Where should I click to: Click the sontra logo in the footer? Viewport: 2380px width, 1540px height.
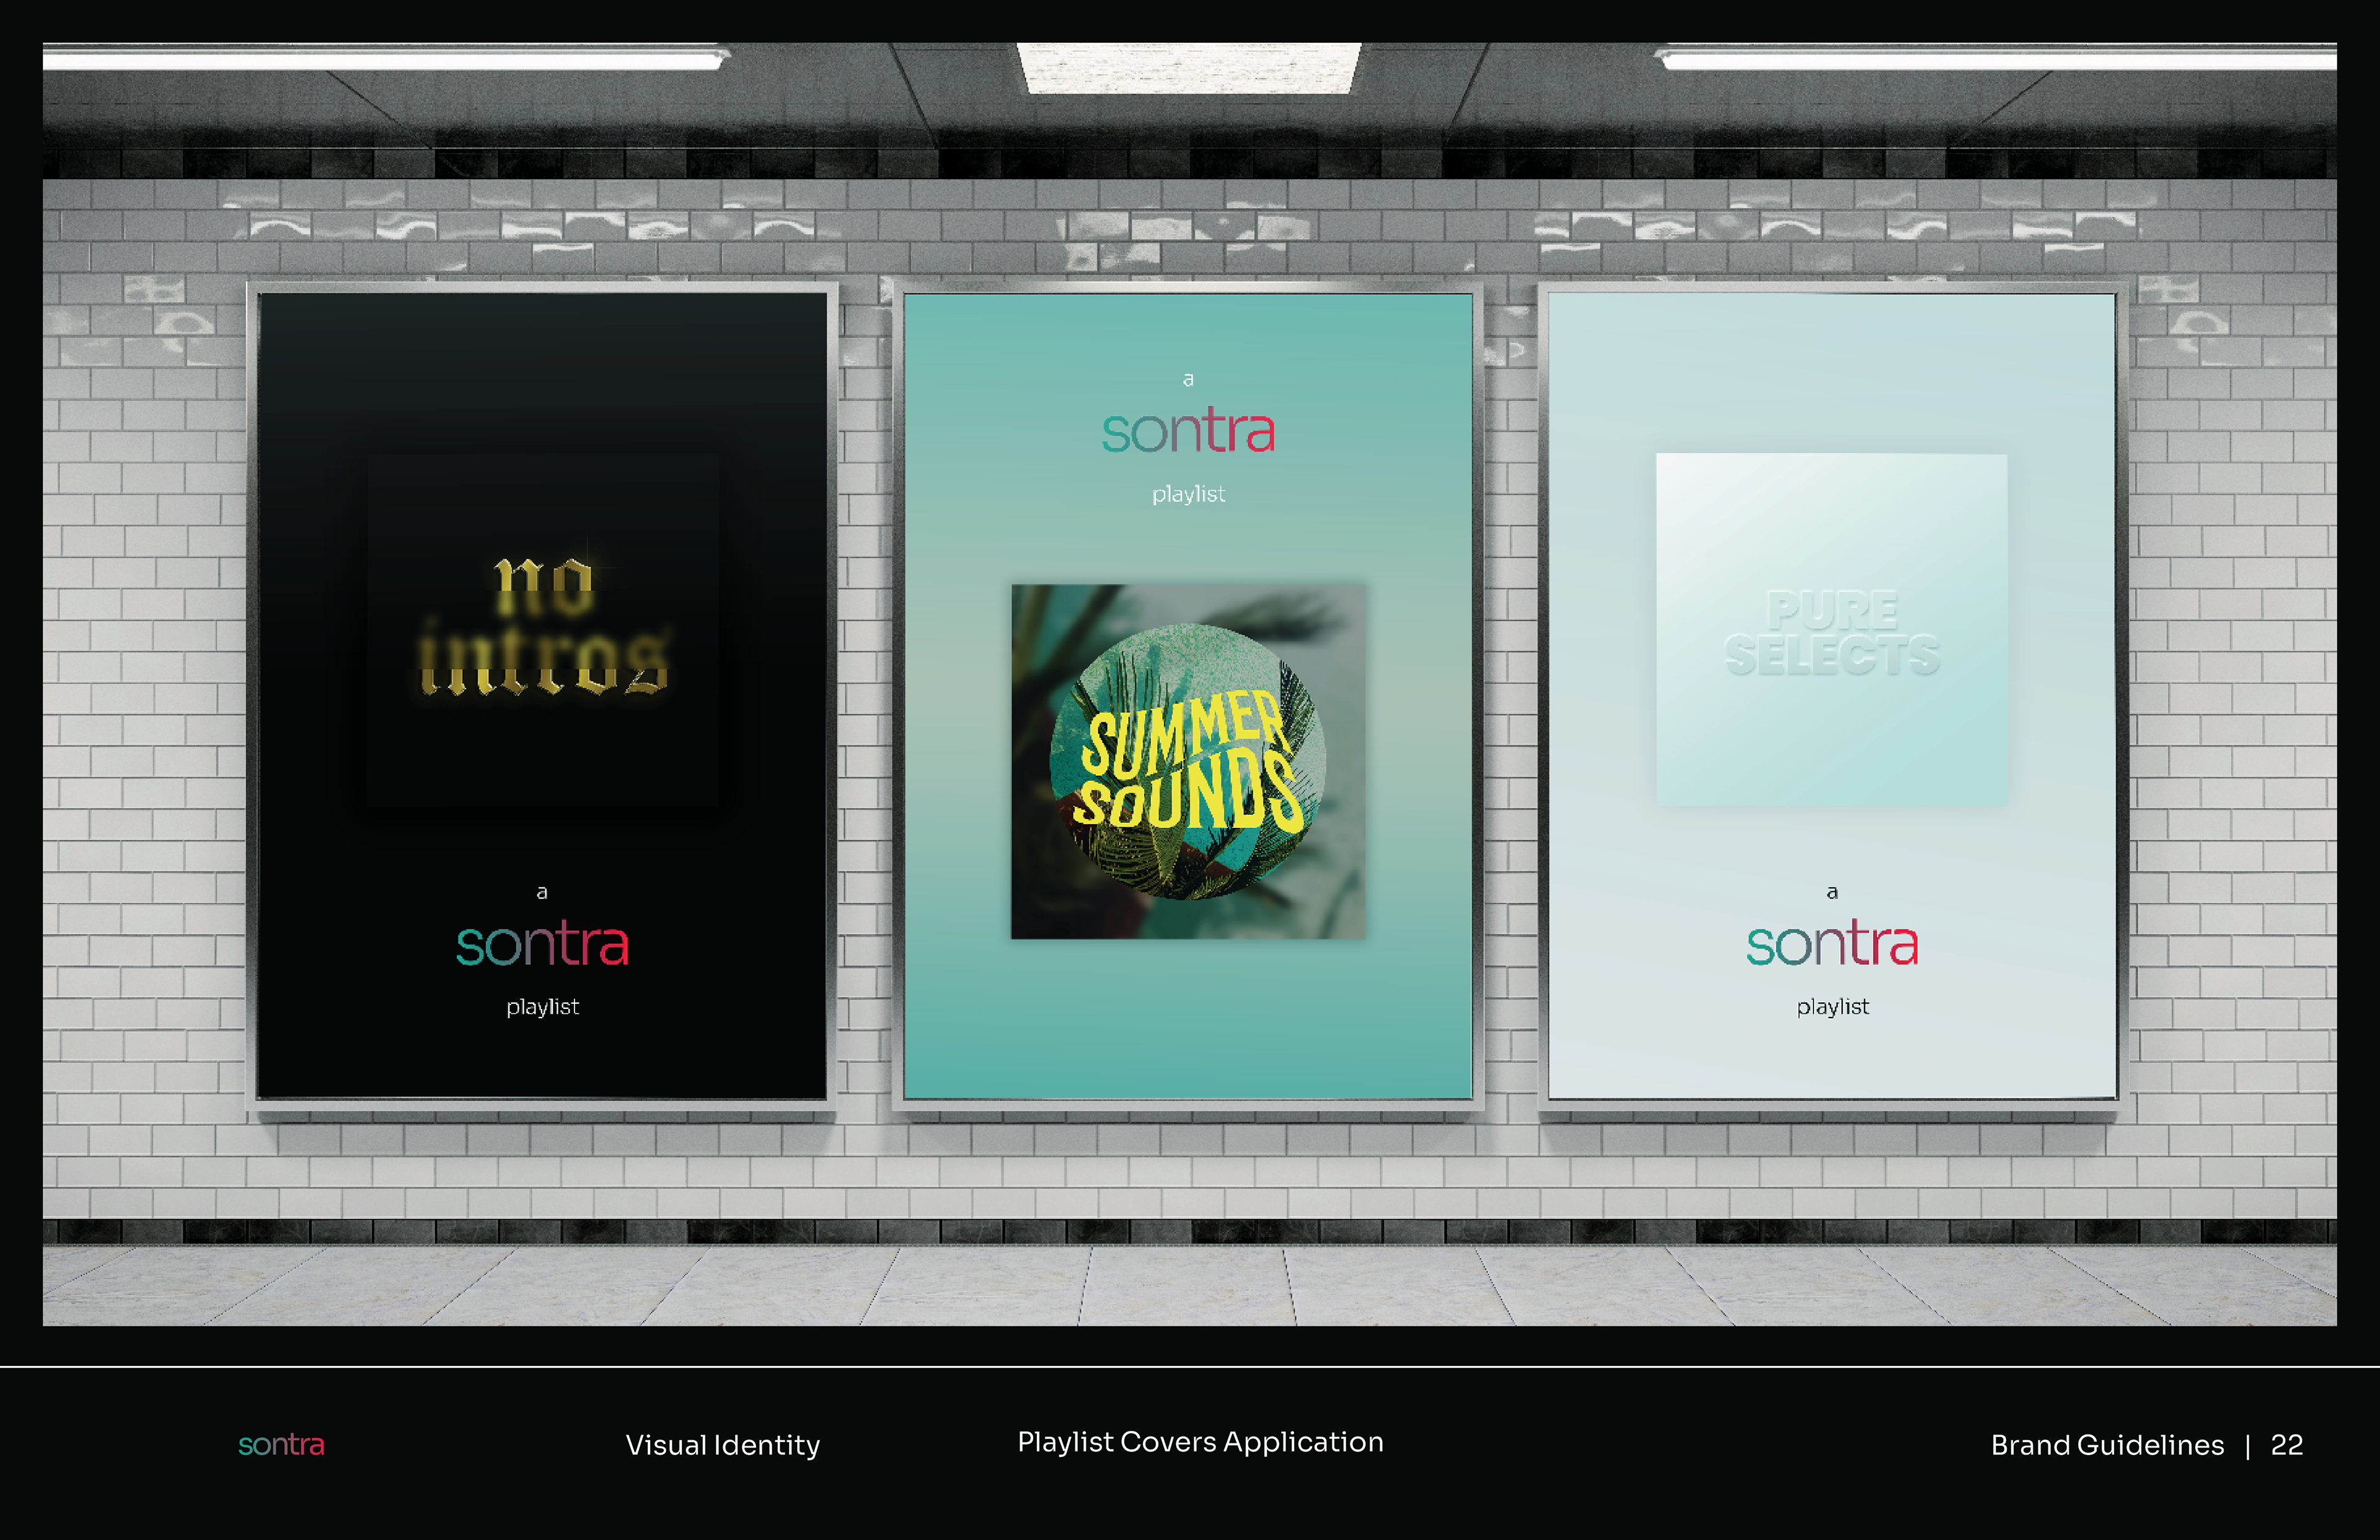[x=281, y=1444]
